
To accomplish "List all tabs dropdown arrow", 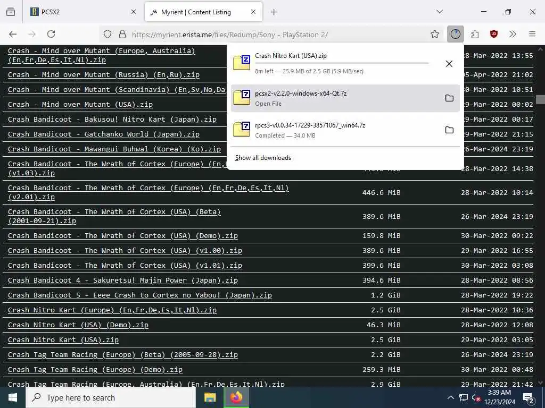I will click(439, 12).
